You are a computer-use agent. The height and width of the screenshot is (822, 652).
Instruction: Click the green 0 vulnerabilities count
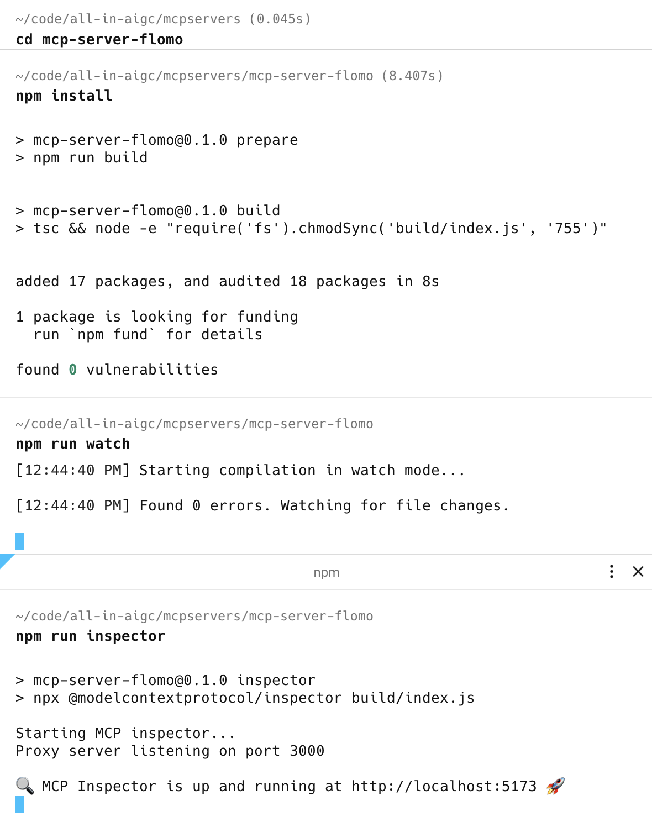tap(72, 370)
